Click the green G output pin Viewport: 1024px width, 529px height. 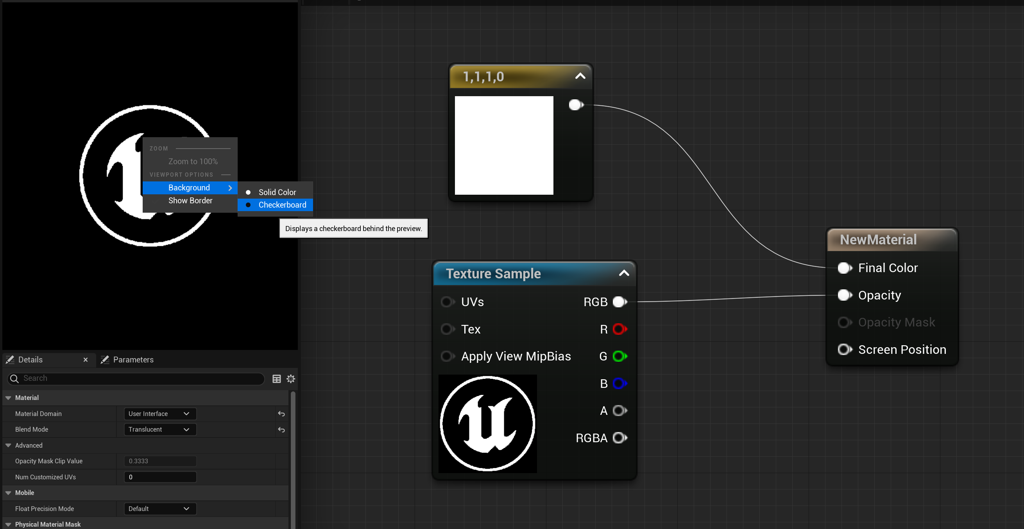(x=619, y=356)
